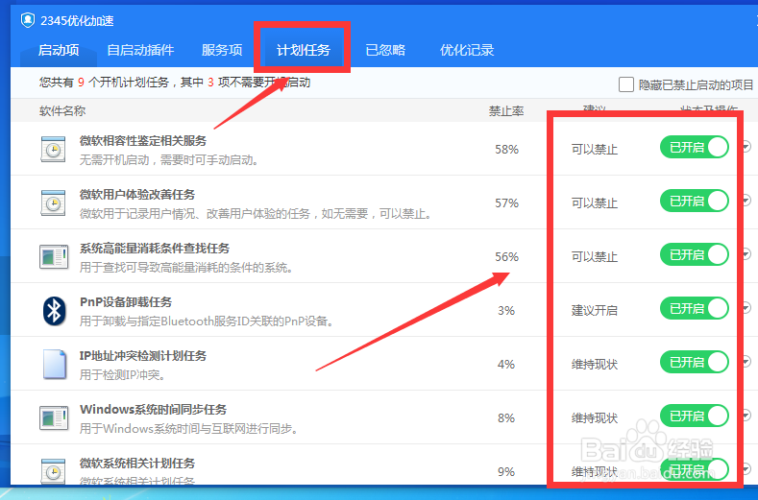Switch to the 启动项 tab
The width and height of the screenshot is (758, 500).
click(x=59, y=50)
